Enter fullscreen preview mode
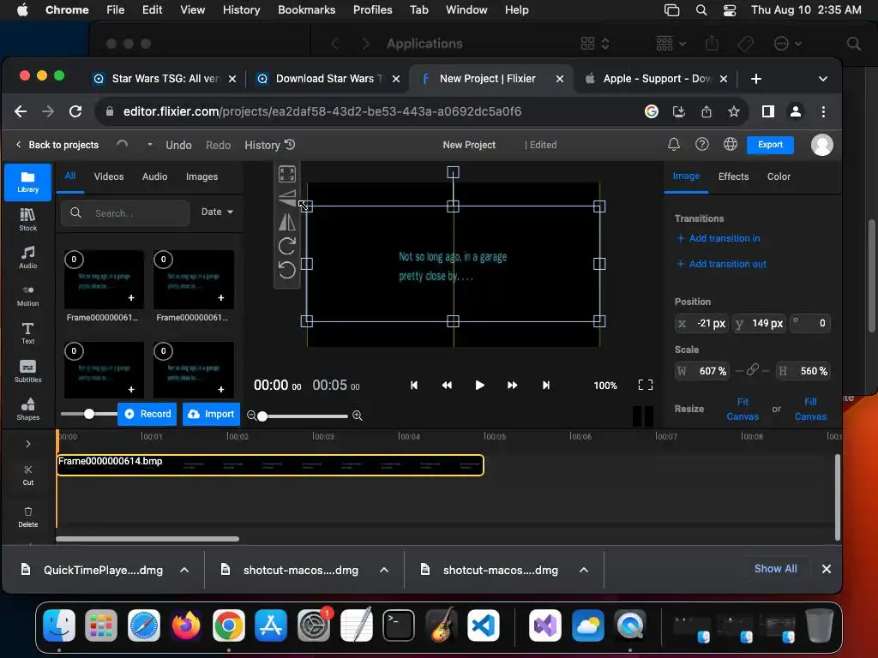Image resolution: width=878 pixels, height=658 pixels. point(645,385)
